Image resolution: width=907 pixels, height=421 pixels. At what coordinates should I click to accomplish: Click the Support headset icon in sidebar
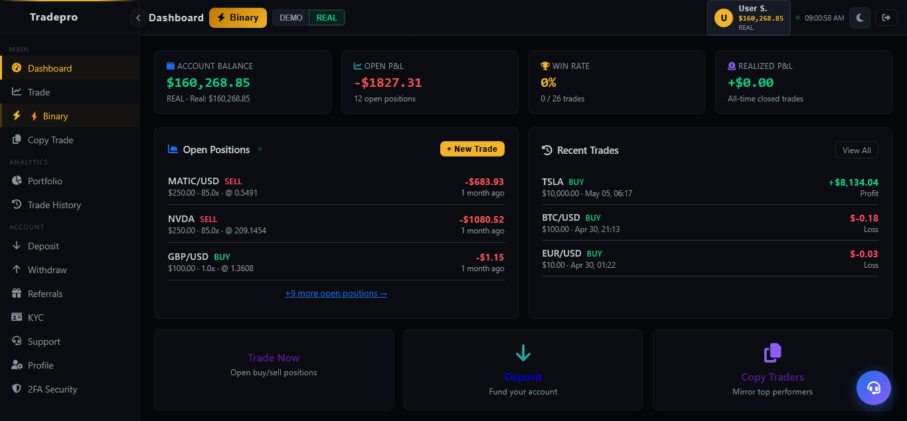tap(17, 341)
